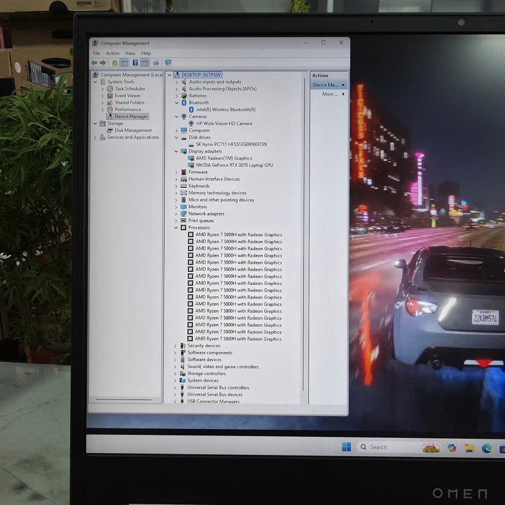Image resolution: width=505 pixels, height=505 pixels.
Task: Click the Human Interface Devices icon
Action: (x=184, y=179)
